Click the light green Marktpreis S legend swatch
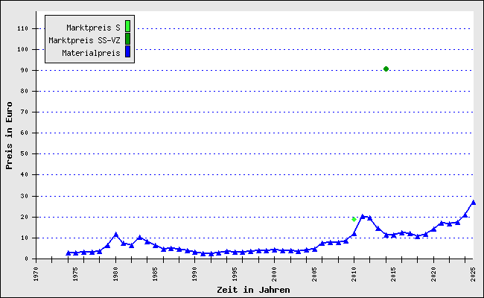This screenshot has width=484, height=298. click(x=127, y=27)
